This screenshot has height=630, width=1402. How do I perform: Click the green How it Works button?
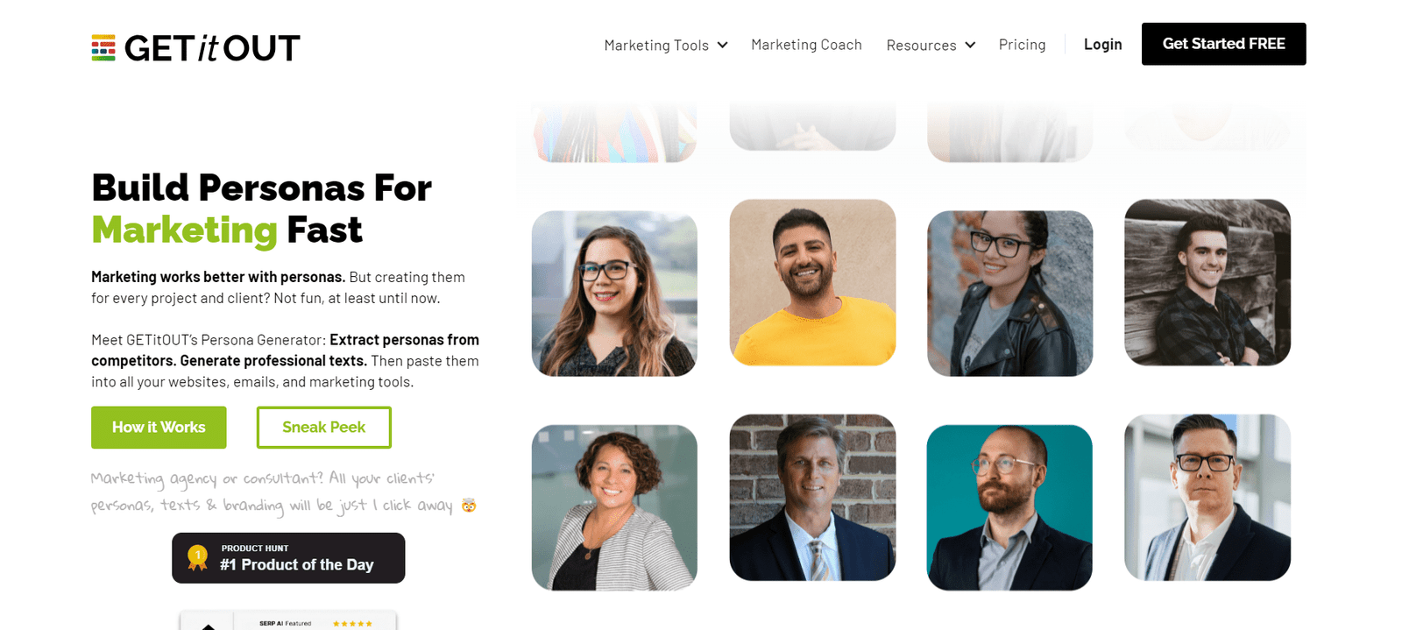[x=159, y=428]
